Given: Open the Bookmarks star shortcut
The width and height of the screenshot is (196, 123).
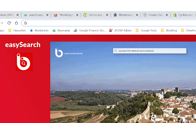Looking at the screenshot, I should [x=39, y=30].
